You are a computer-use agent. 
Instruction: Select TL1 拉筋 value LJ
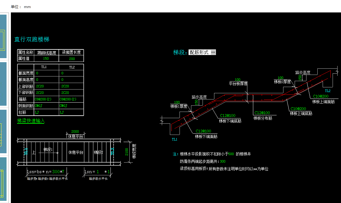(37, 112)
